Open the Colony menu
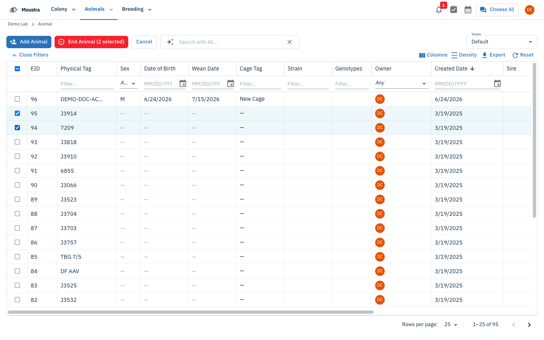This screenshot has width=544, height=340. [x=63, y=10]
